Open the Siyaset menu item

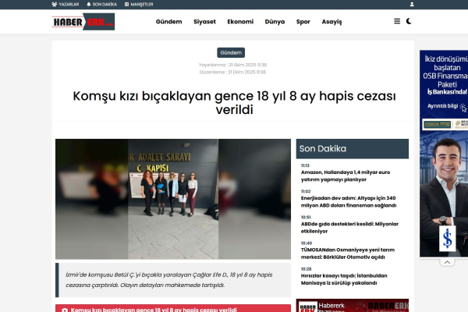[204, 22]
